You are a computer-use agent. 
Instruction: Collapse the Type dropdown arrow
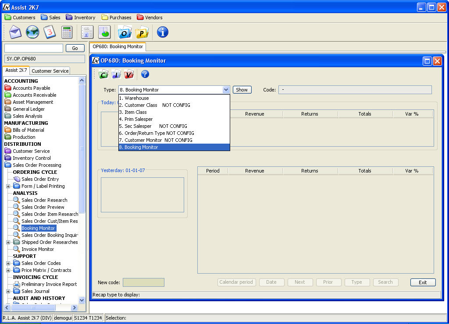click(x=226, y=90)
